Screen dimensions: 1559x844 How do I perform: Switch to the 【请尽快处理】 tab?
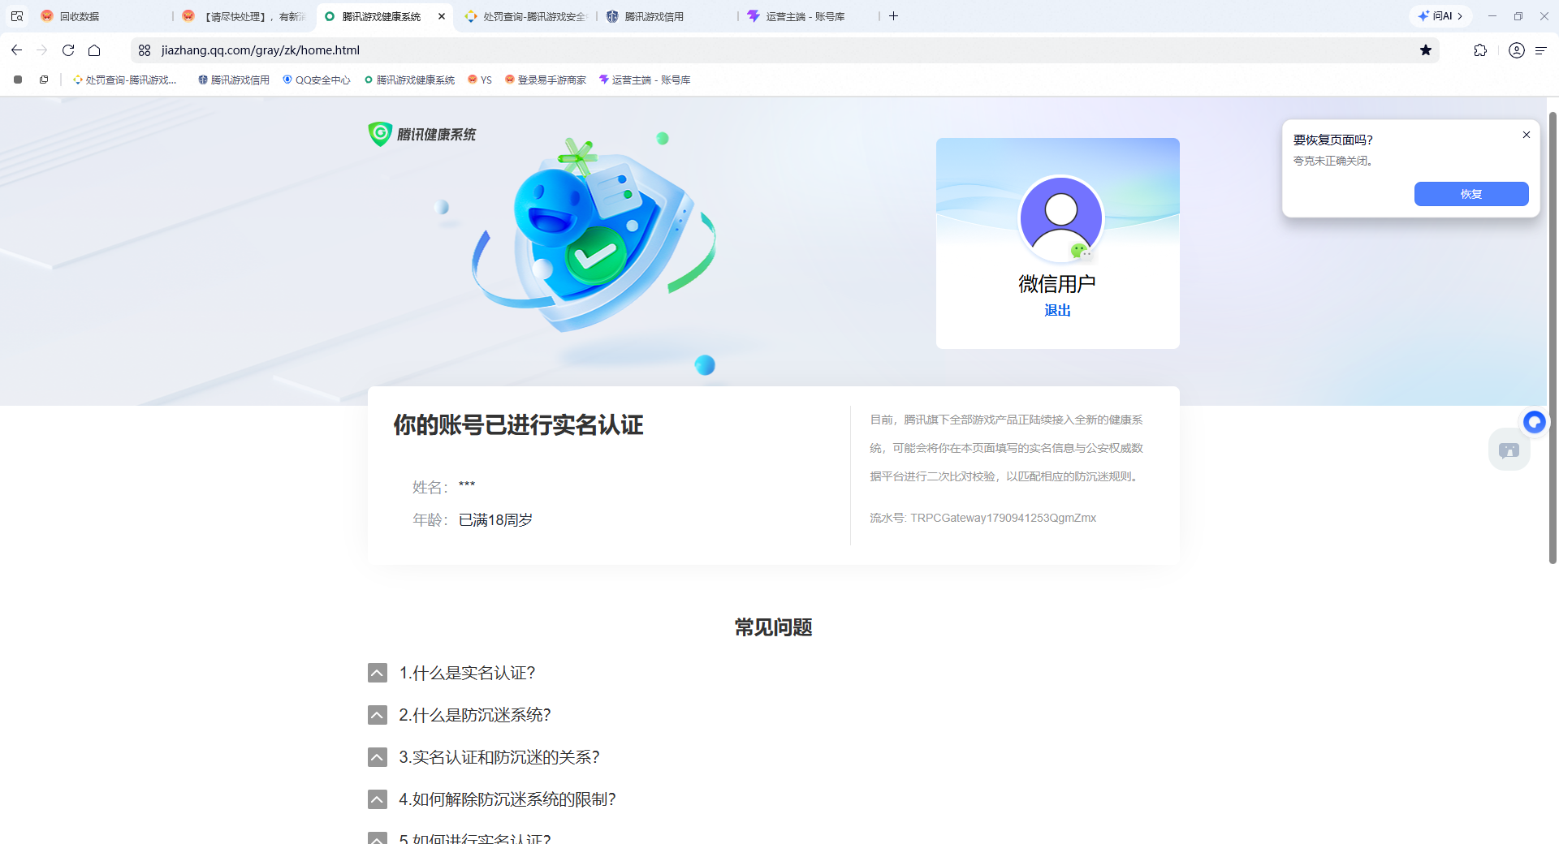244,16
